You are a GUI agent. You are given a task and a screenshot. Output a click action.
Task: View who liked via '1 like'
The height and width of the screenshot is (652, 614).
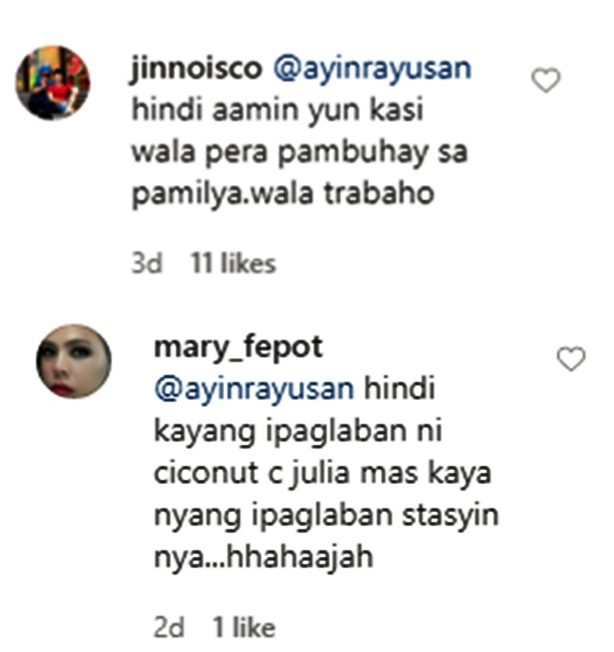tap(244, 627)
